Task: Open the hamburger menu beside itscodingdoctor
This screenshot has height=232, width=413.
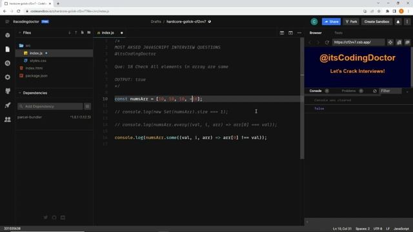Action: pos(7,21)
